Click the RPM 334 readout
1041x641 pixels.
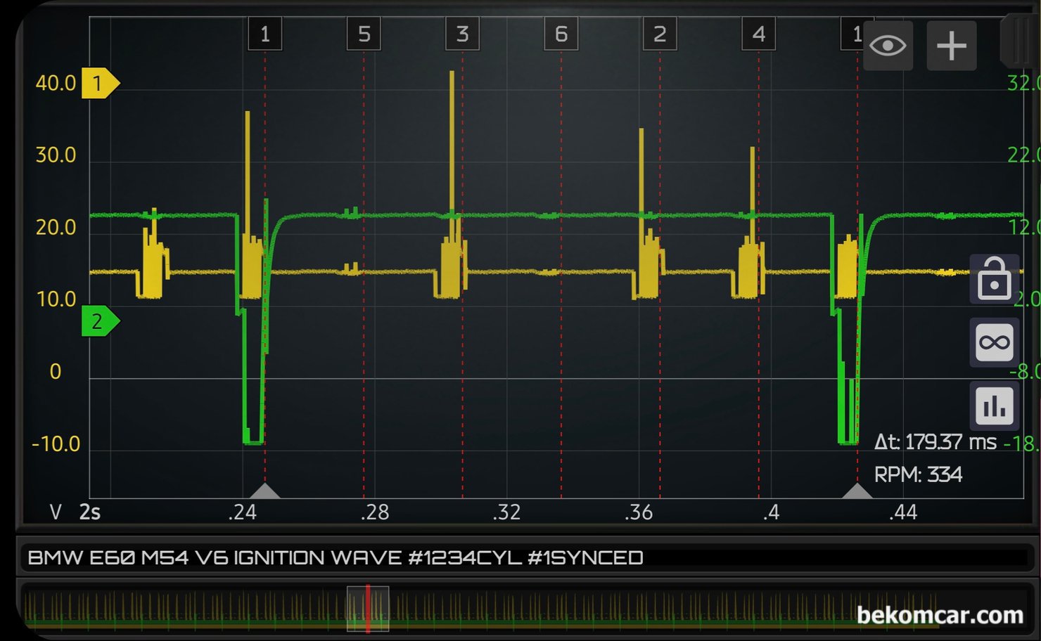tap(918, 475)
